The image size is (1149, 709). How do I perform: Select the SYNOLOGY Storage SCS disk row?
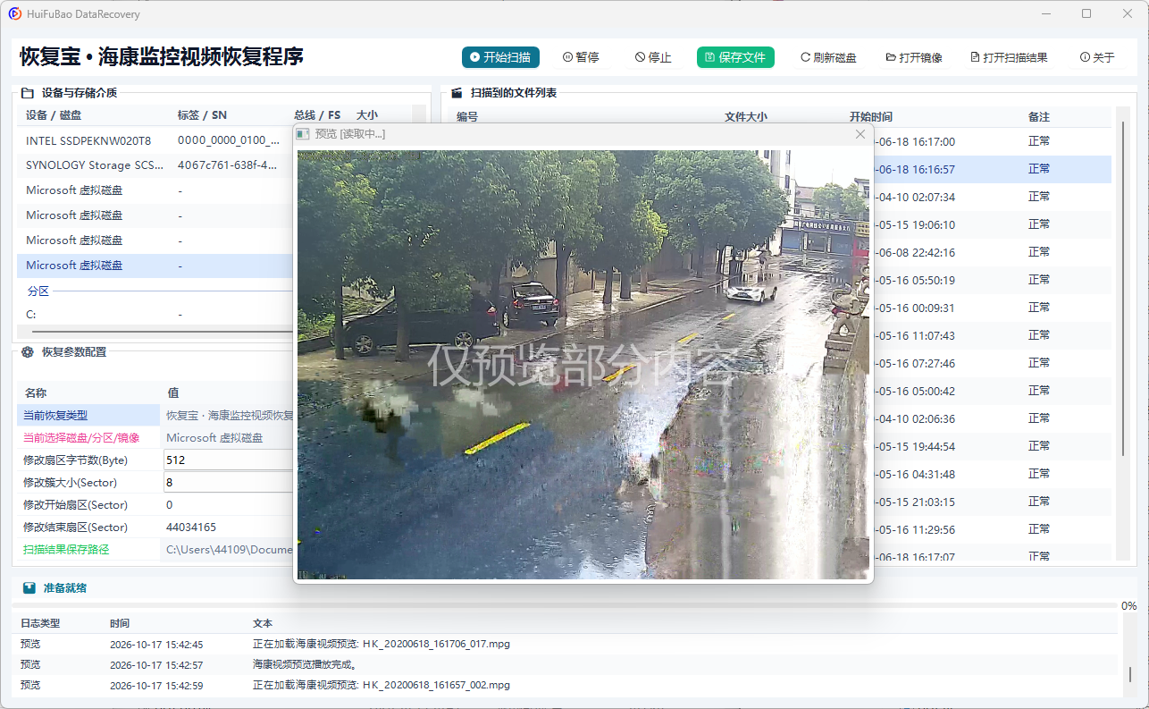(155, 165)
